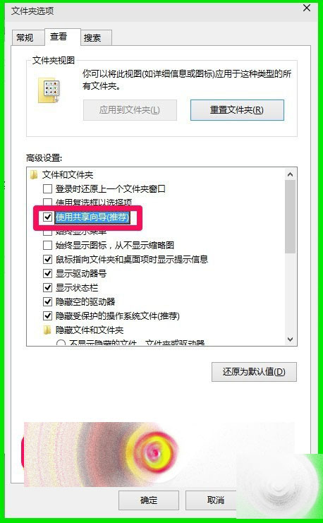Select 不显示隐藏的文件 radio button
Viewport: 323px width, 523px height.
61,343
